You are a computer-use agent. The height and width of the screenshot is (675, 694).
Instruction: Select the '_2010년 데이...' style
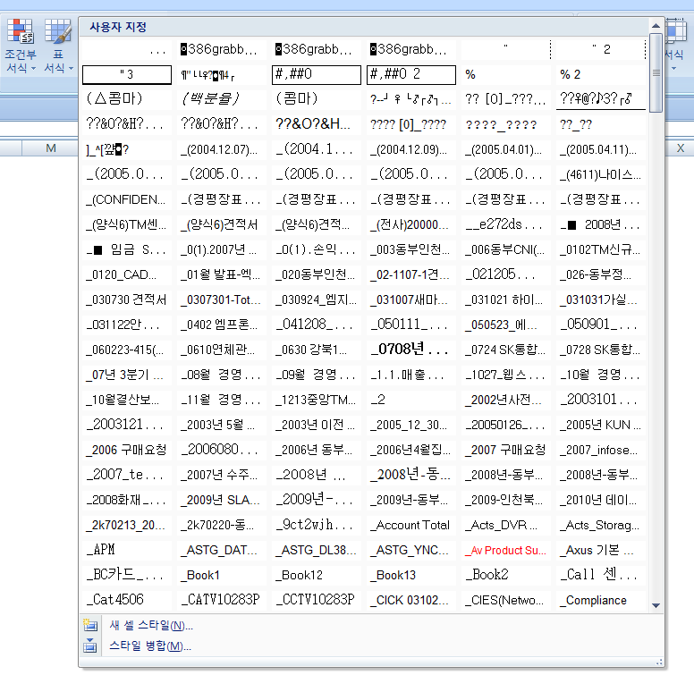coord(601,500)
